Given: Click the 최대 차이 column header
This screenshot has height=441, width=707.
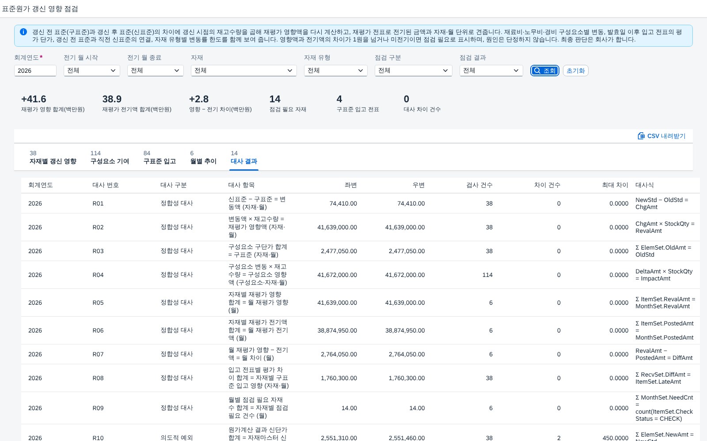Looking at the screenshot, I should (x=615, y=185).
